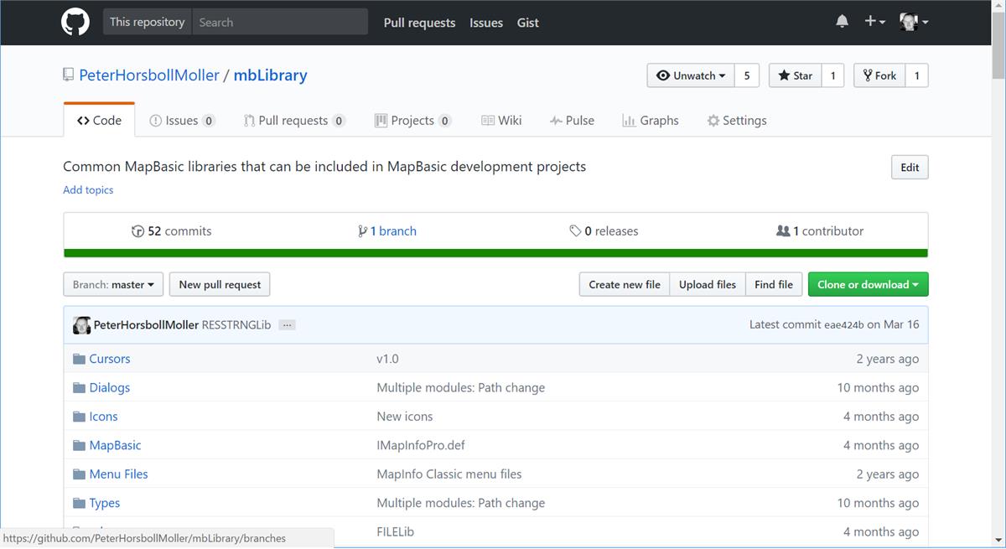1006x549 pixels.
Task: Switch to the Issues tab
Action: click(181, 121)
